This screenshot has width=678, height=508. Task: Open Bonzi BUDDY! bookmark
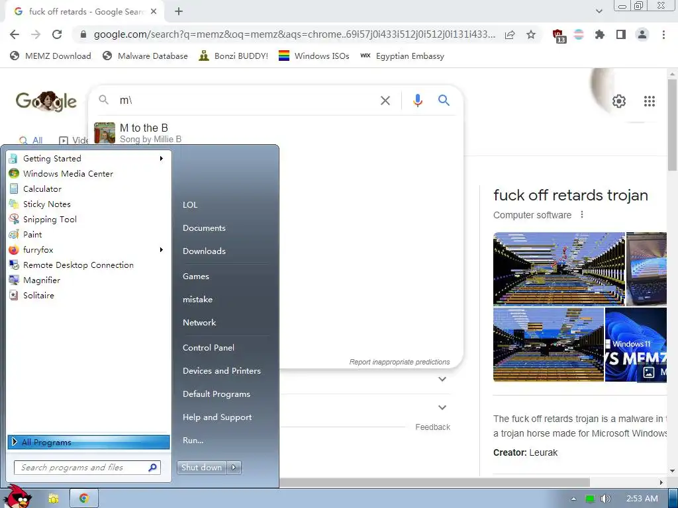tap(234, 56)
